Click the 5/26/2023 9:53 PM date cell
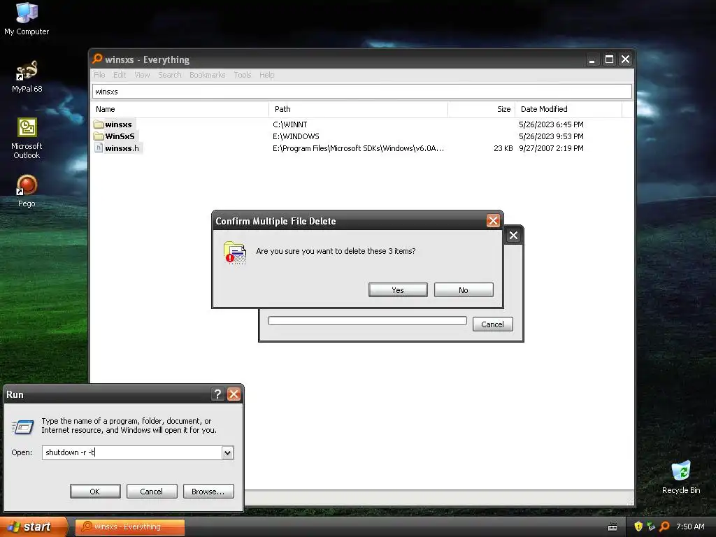Image resolution: width=716 pixels, height=537 pixels. point(551,136)
